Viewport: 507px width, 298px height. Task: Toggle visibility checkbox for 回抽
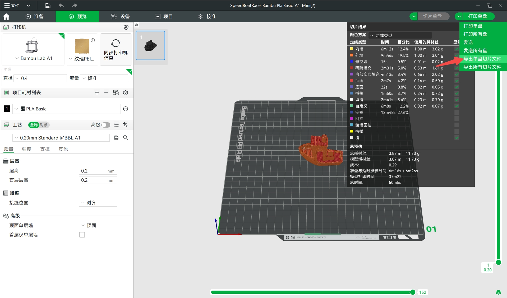tap(457, 119)
